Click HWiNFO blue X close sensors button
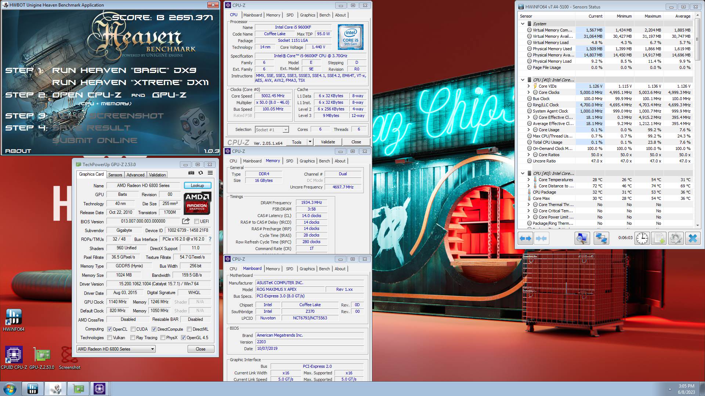Image resolution: width=705 pixels, height=396 pixels. coord(693,238)
